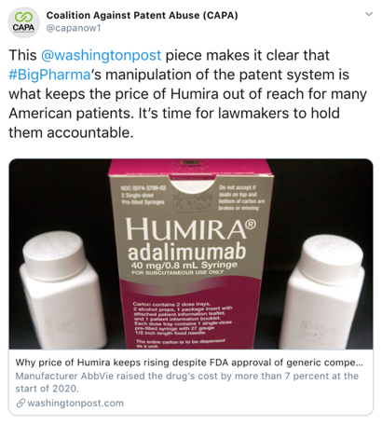Image resolution: width=382 pixels, height=425 pixels.
Task: Click the green chain logo in CAPA avatar
Action: coord(23,17)
